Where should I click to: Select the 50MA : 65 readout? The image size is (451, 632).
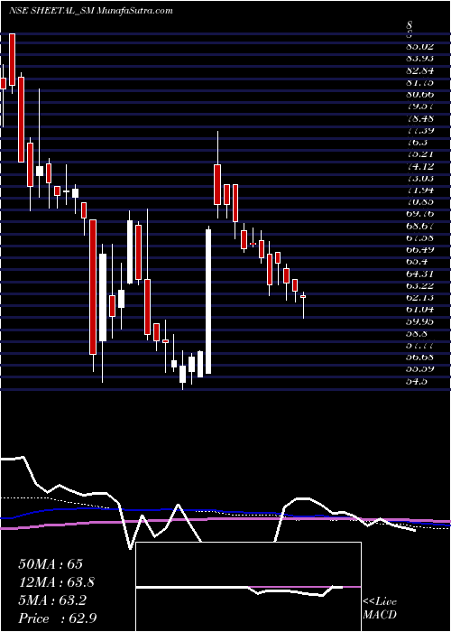tap(51, 564)
